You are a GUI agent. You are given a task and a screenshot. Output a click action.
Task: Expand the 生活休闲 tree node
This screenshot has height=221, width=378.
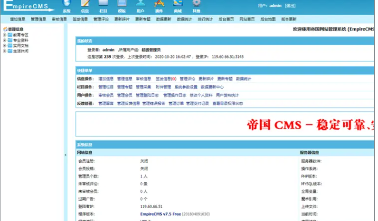tap(4, 51)
